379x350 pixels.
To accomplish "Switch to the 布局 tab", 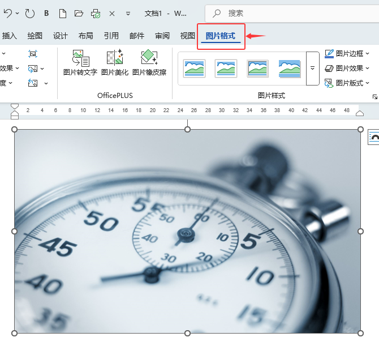I will point(86,36).
